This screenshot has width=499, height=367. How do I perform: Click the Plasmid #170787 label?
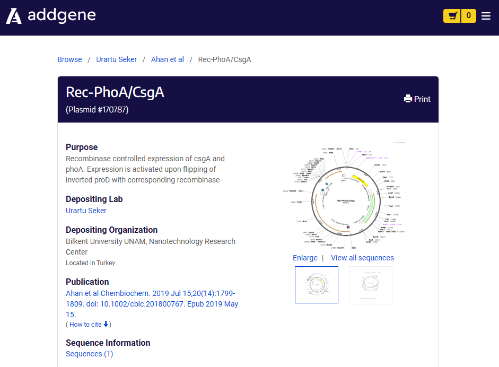pyautogui.click(x=97, y=110)
